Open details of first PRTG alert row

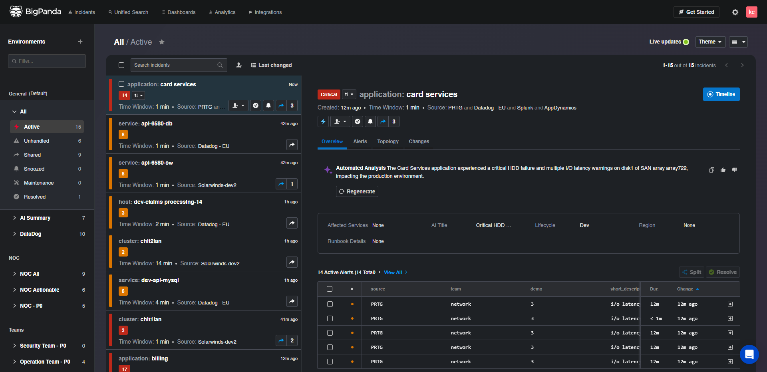click(730, 304)
